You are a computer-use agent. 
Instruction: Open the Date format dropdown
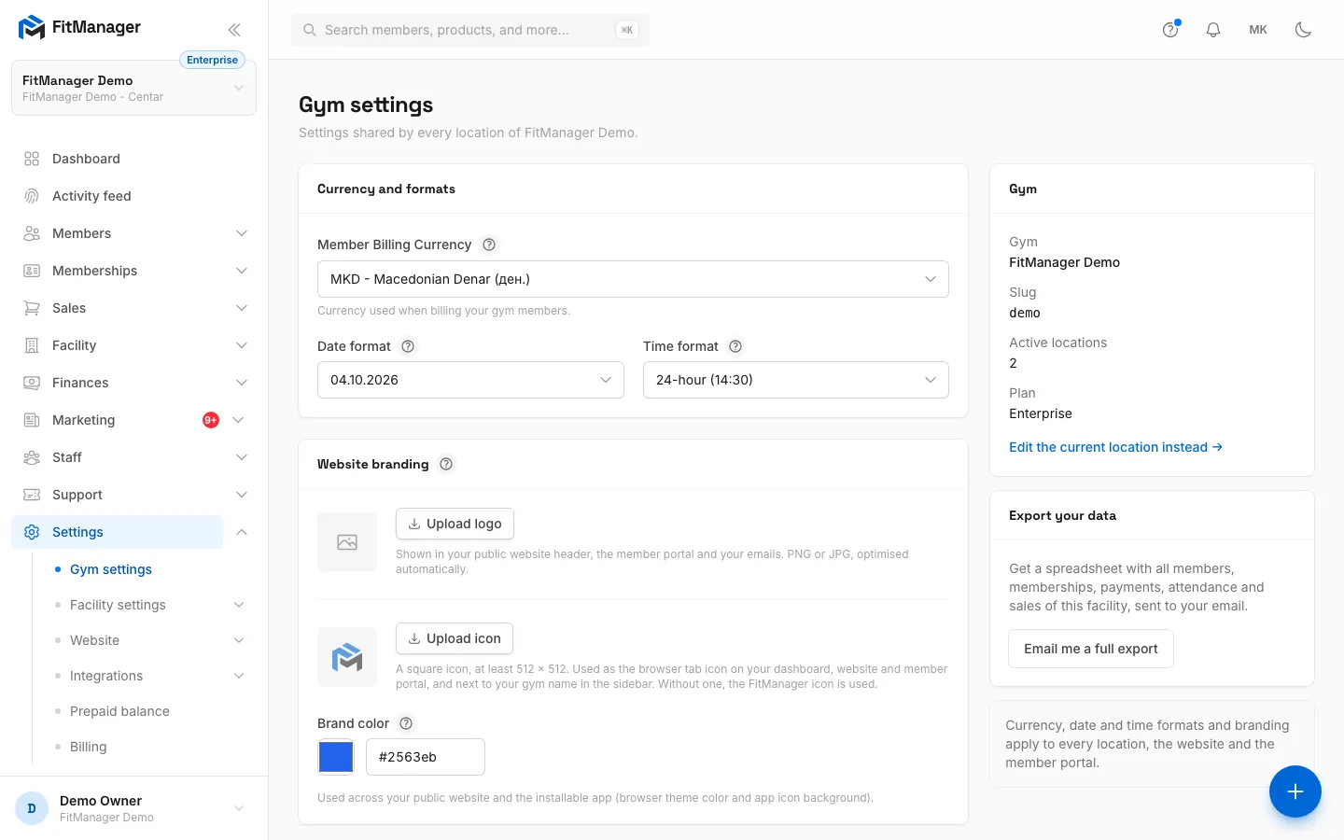(470, 380)
